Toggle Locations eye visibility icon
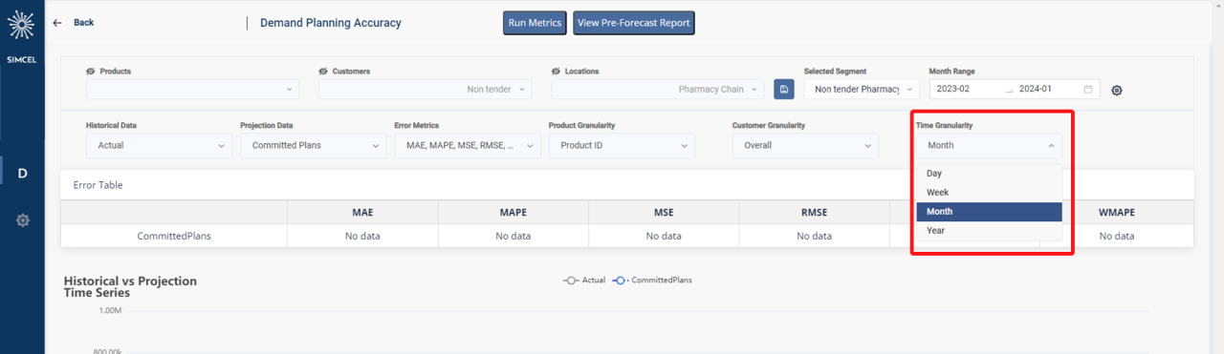Image resolution: width=1224 pixels, height=354 pixels. tap(557, 72)
